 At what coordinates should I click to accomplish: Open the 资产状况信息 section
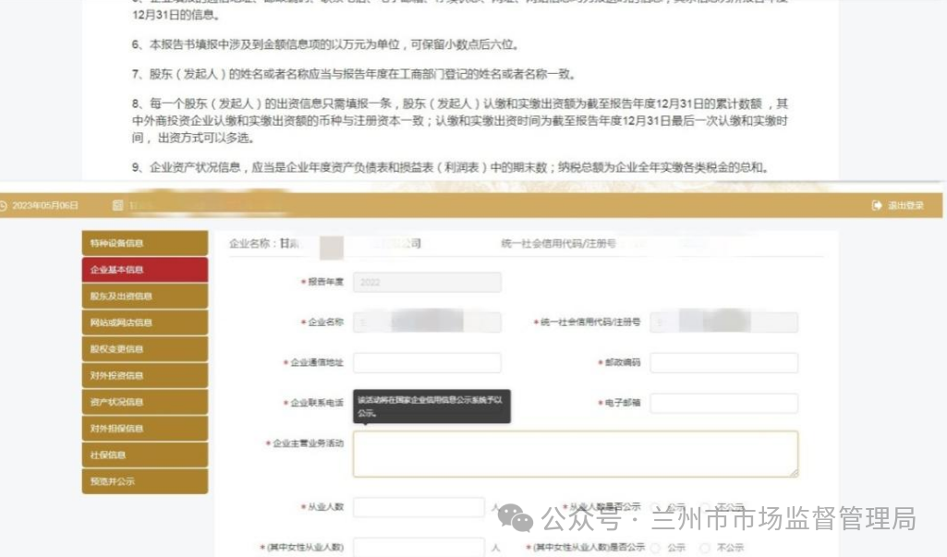(144, 402)
